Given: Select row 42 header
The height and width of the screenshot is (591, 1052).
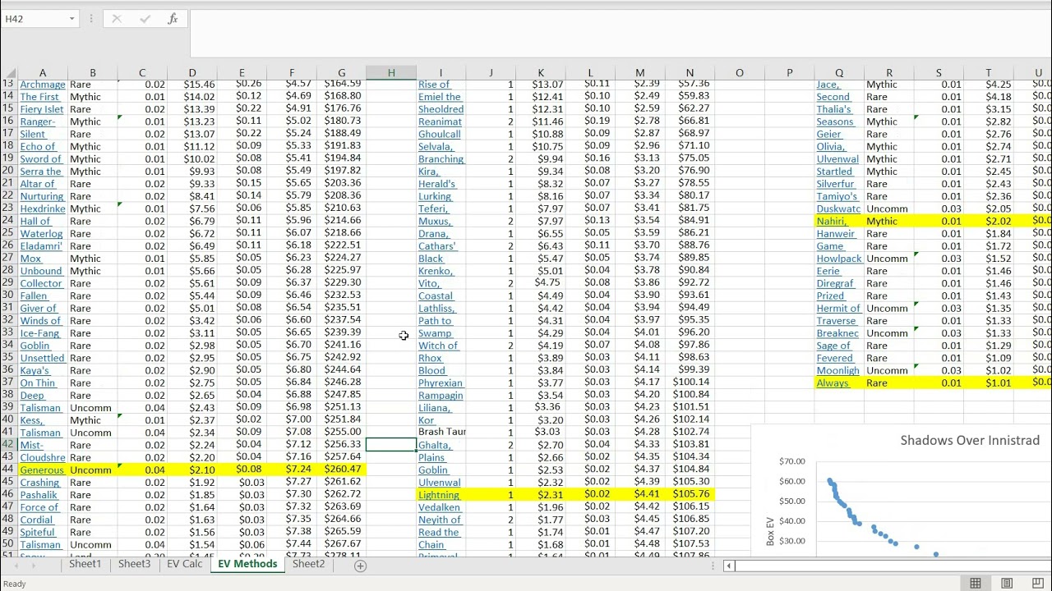Looking at the screenshot, I should point(8,445).
